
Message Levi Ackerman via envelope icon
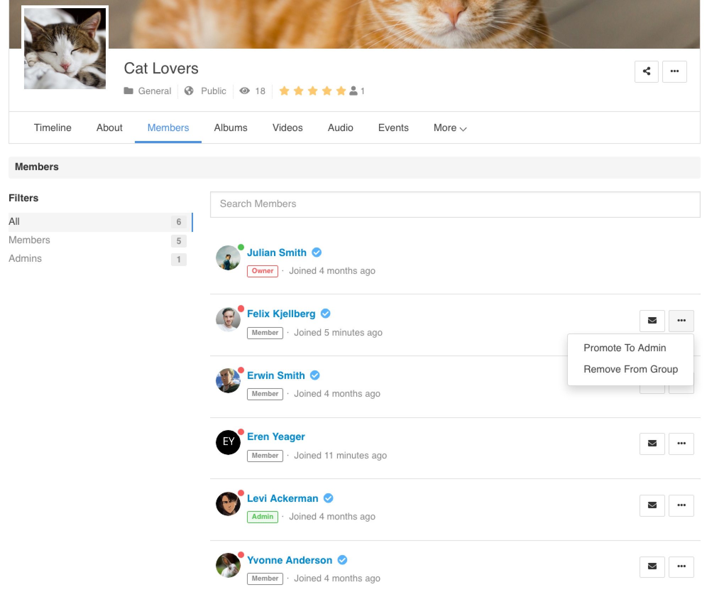tap(652, 505)
